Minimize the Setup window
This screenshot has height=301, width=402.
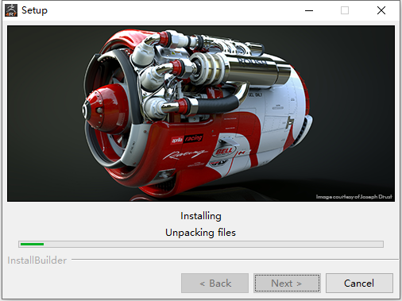coord(309,10)
